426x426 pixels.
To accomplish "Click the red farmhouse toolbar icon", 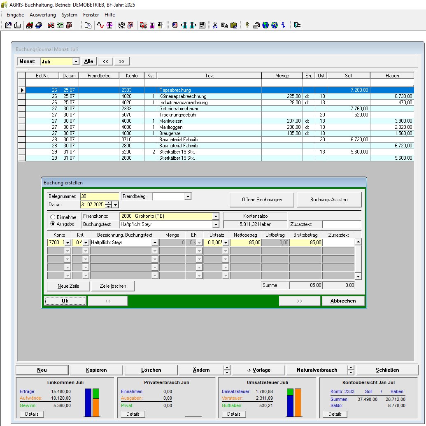I will pyautogui.click(x=30, y=25).
